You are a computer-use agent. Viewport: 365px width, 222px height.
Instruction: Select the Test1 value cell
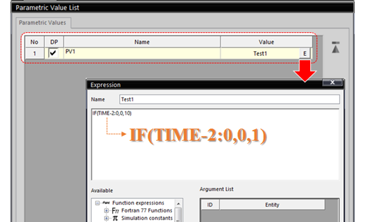point(259,53)
